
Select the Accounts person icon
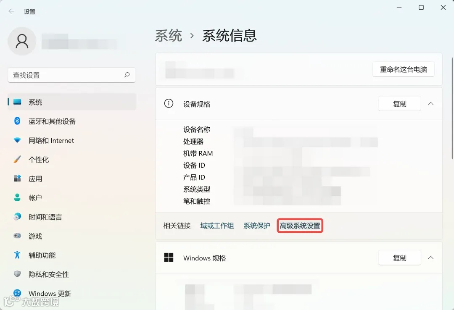coord(17,197)
